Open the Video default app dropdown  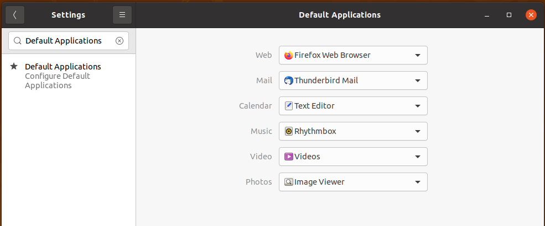pos(353,157)
